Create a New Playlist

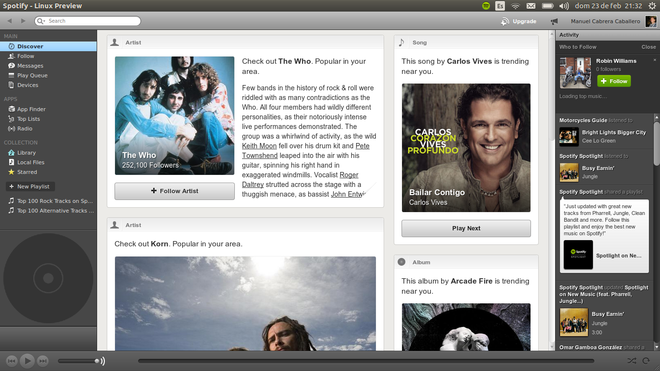[30, 186]
